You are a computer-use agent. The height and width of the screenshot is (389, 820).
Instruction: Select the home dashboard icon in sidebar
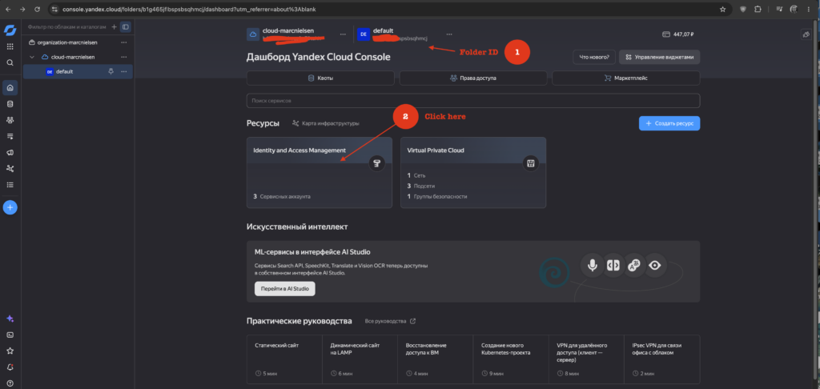(x=10, y=88)
